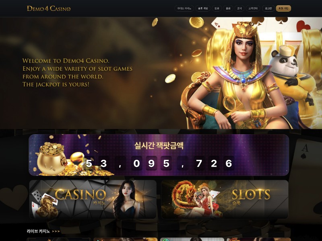This screenshot has height=241, width=322.
Task: Click the 실시간 잭팟금액 heading
Action: [159, 145]
